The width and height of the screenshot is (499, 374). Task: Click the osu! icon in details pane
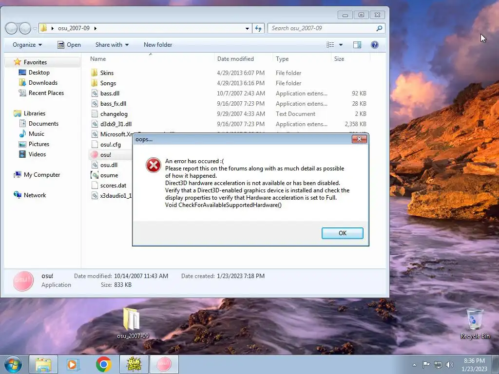(23, 281)
